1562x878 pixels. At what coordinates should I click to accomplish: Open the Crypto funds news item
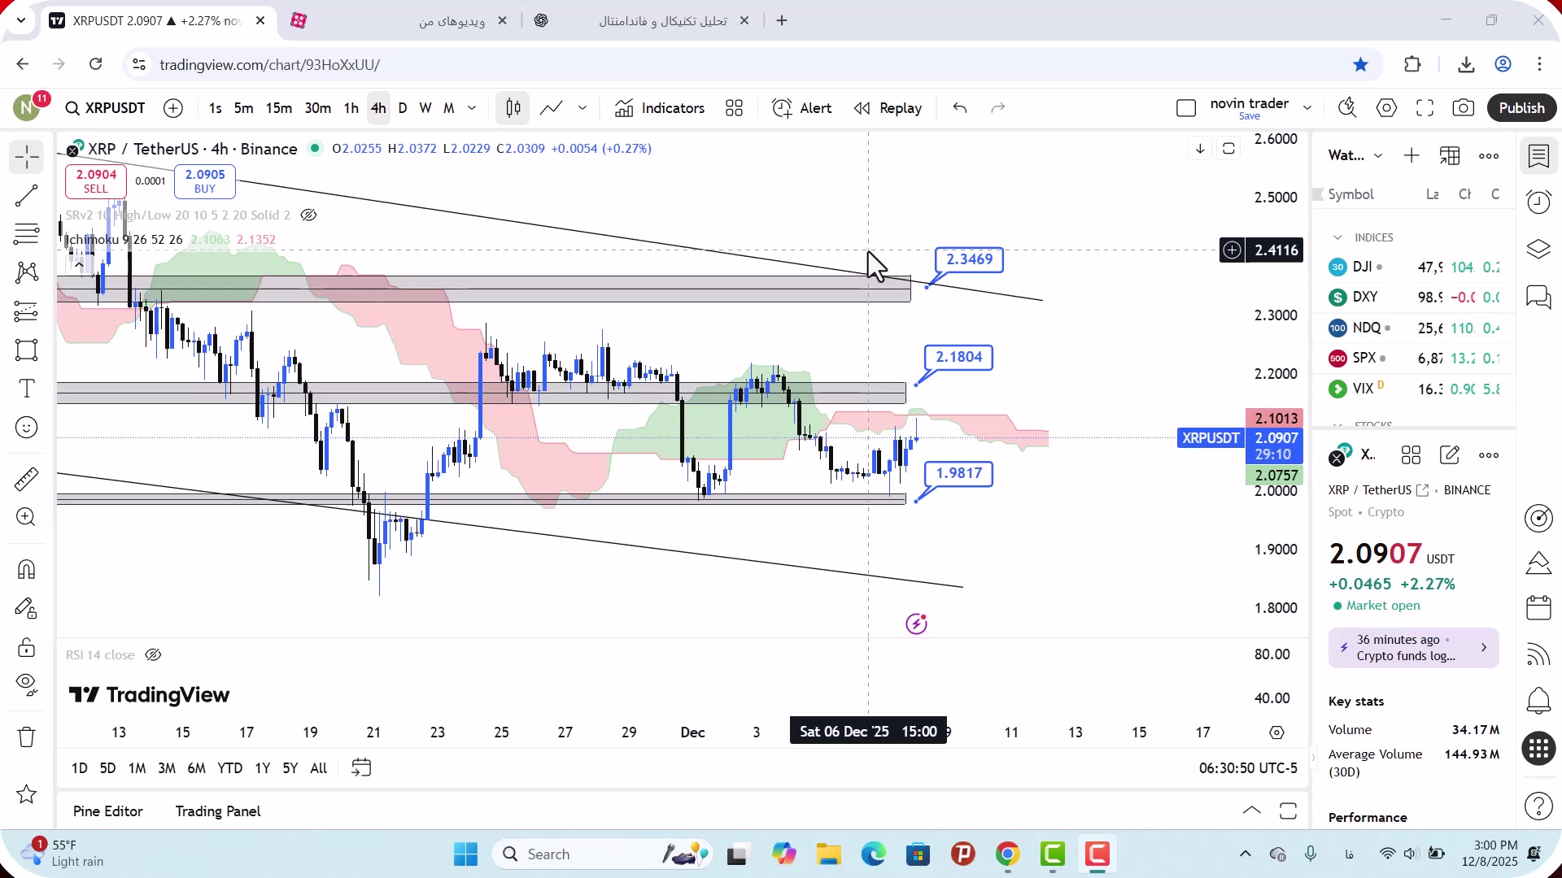[x=1413, y=648]
